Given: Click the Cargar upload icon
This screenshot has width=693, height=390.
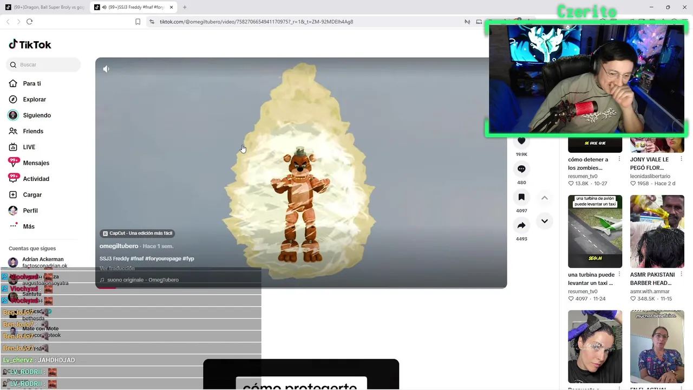Looking at the screenshot, I should click(13, 194).
